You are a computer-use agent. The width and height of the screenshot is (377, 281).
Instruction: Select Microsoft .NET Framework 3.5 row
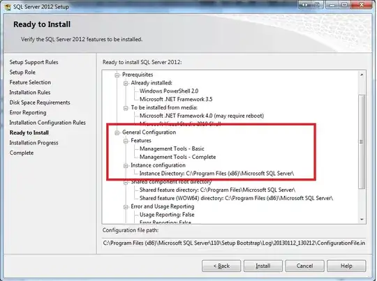176,99
